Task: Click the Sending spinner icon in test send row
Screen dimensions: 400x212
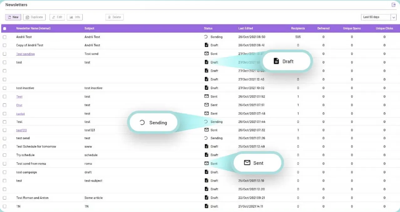Action: click(x=206, y=138)
